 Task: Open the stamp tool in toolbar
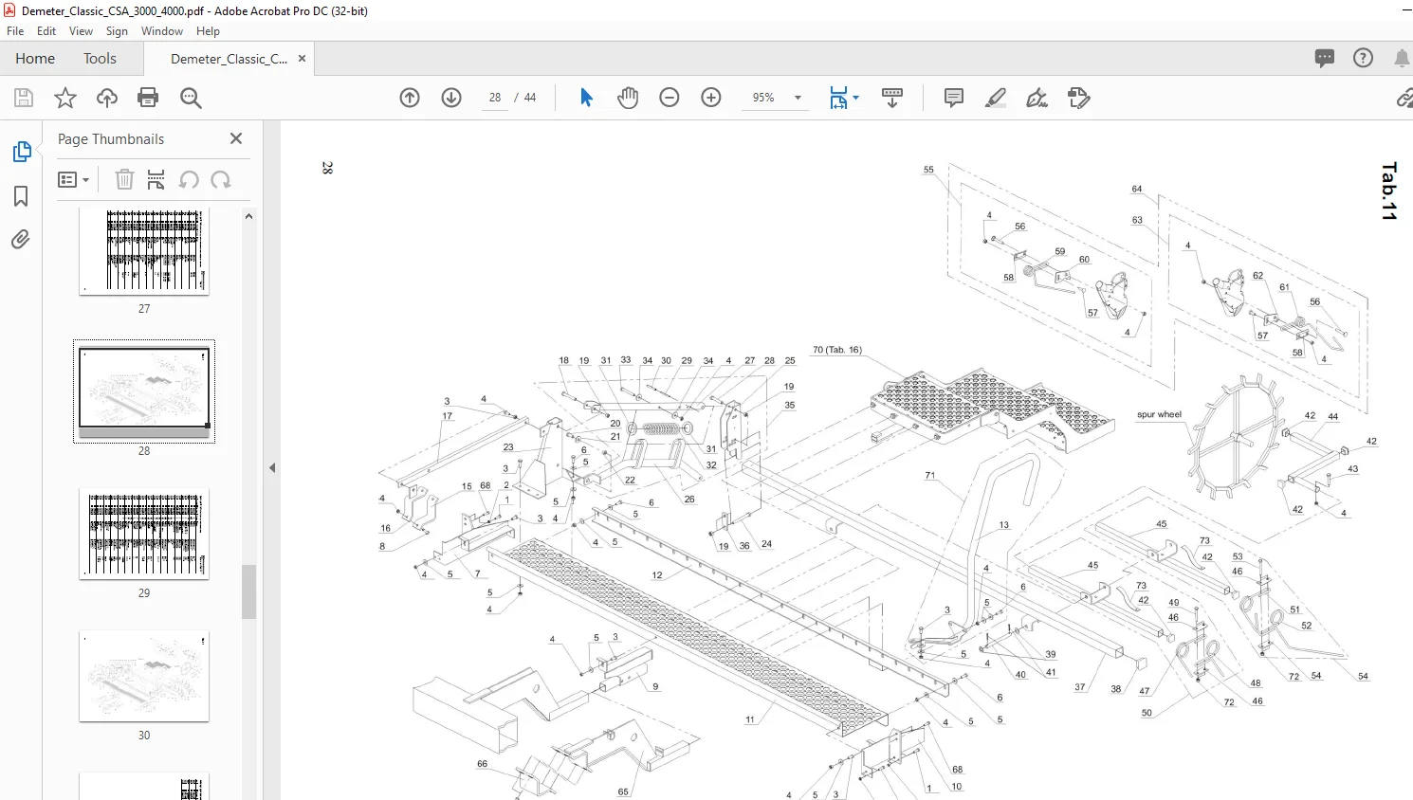1079,98
